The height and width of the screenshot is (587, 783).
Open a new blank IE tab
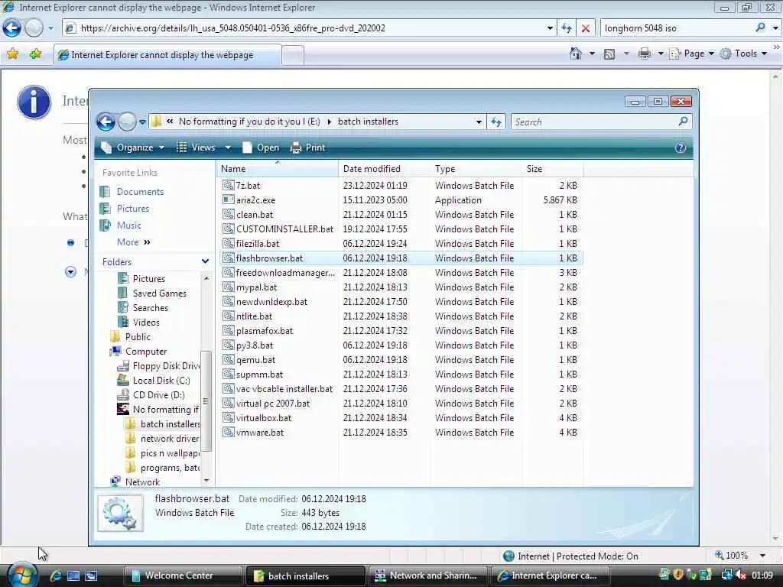(x=293, y=55)
